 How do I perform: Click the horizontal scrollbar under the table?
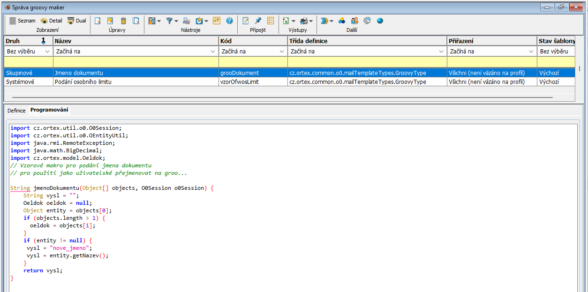pos(281,97)
